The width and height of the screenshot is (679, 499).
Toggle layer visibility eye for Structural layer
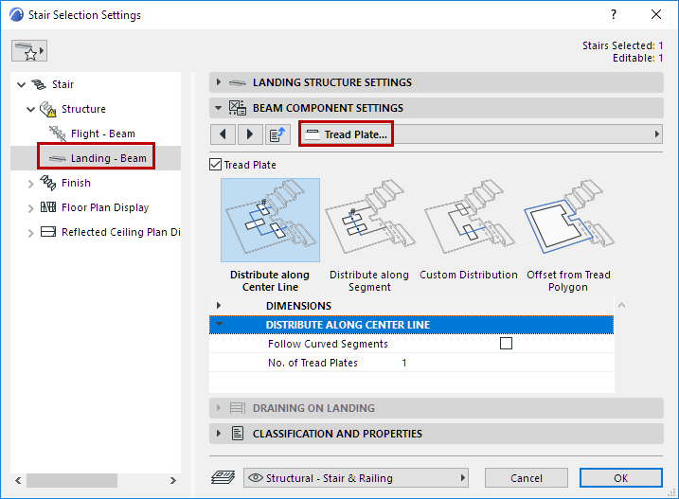pos(256,478)
